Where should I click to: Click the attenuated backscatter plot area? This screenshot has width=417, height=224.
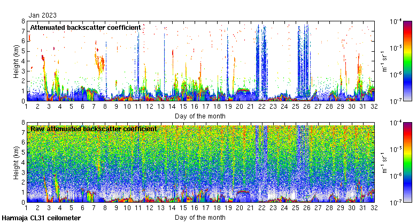pos(200,61)
